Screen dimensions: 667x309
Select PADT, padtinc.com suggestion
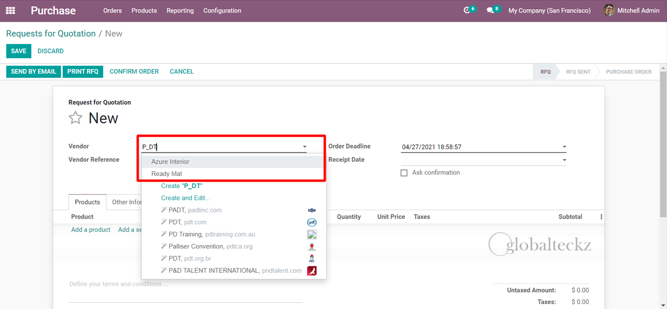[x=234, y=210]
